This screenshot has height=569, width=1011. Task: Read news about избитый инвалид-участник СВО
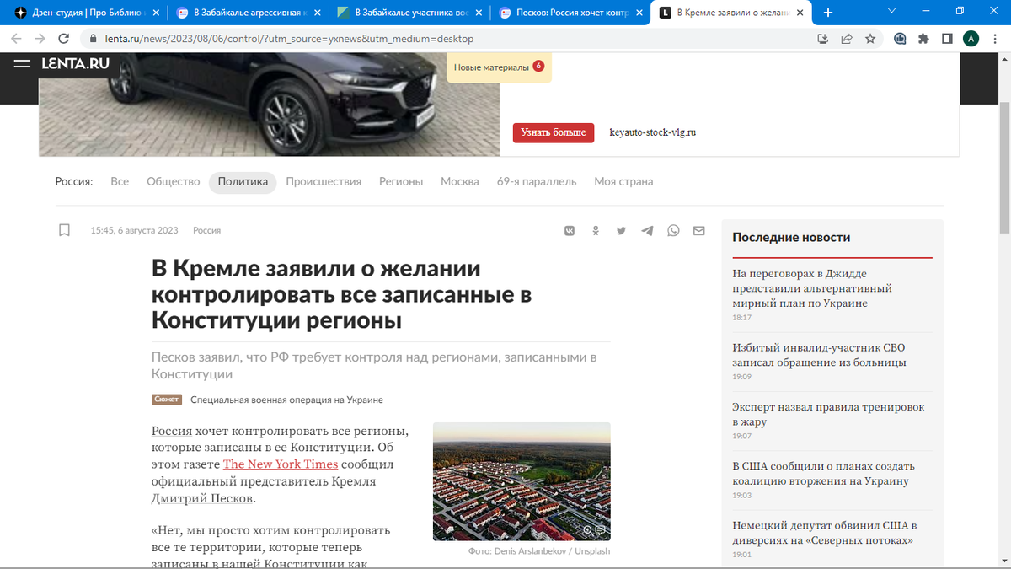pyautogui.click(x=819, y=355)
